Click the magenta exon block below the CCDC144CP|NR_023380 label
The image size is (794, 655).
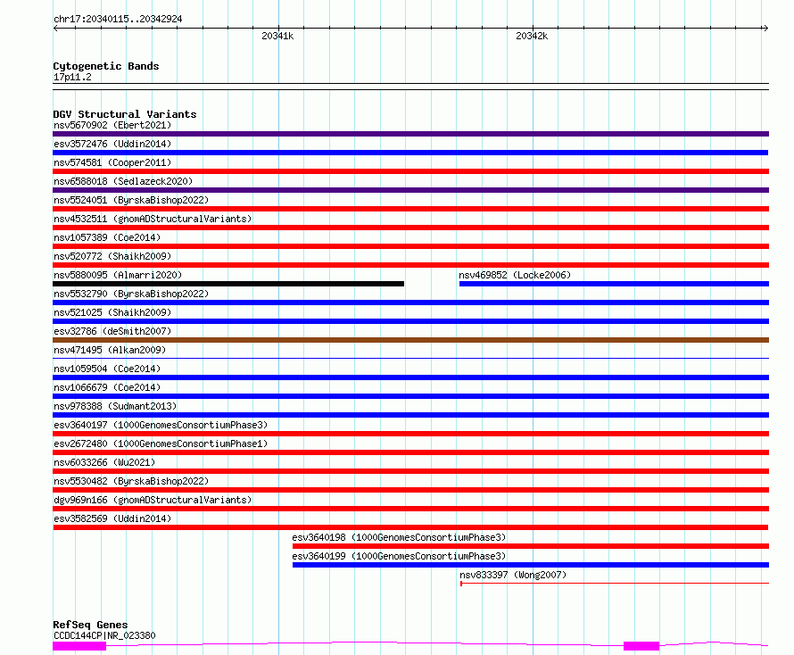tap(79, 646)
